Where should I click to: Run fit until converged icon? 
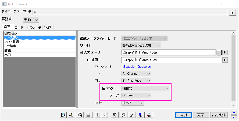pos(149,115)
